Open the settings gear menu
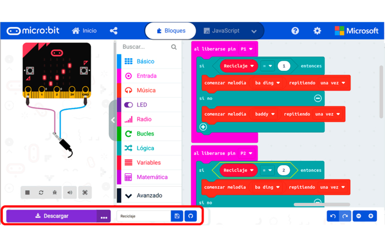 [317, 31]
